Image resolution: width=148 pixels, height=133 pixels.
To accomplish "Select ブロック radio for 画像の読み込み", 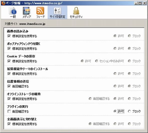I will [129, 36].
